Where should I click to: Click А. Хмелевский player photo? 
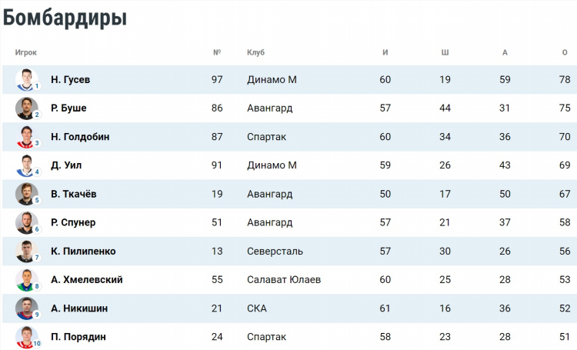[x=26, y=280]
